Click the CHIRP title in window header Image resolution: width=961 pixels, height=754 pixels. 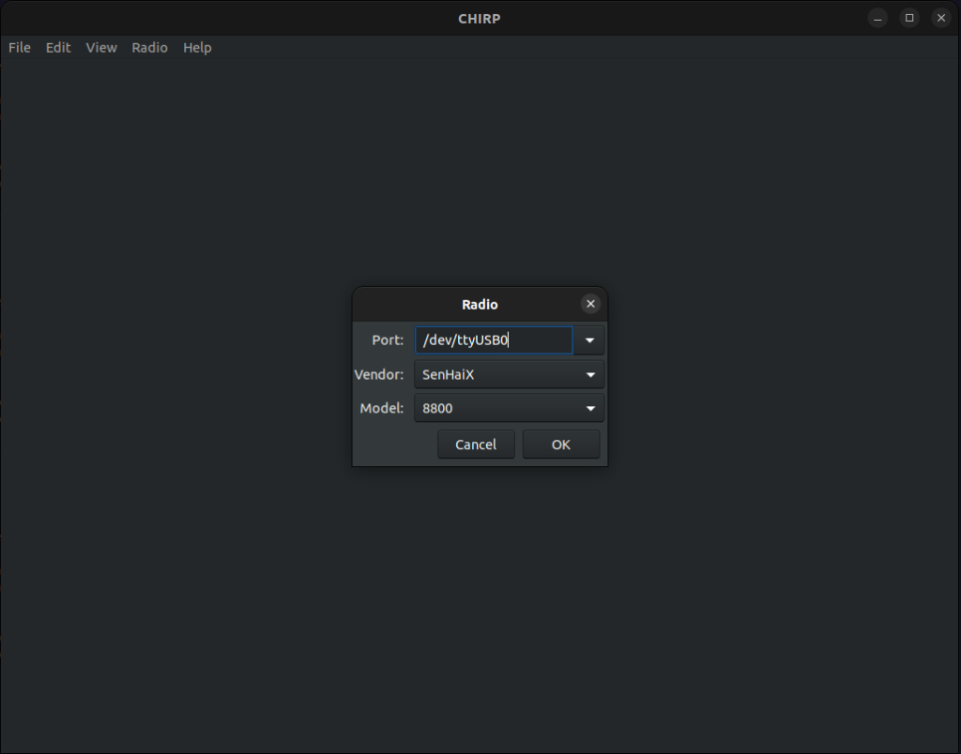point(480,19)
